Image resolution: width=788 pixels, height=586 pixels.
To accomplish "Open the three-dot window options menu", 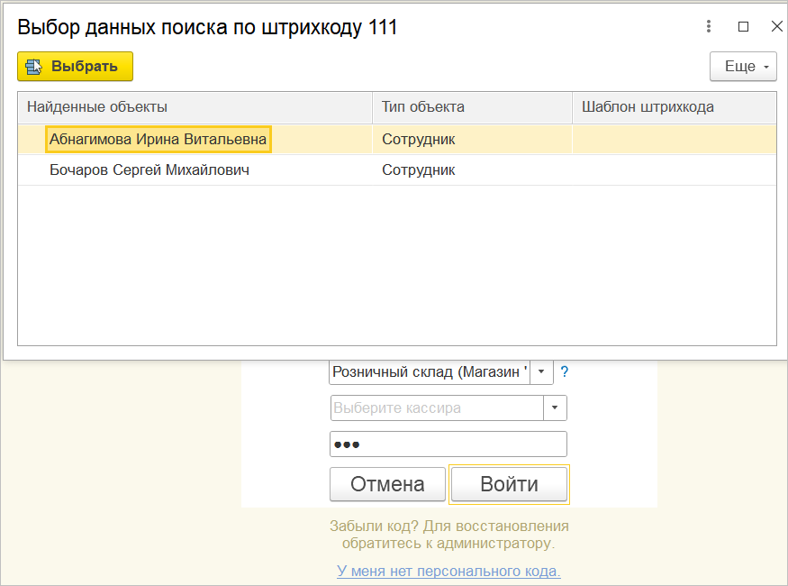I will 710,27.
